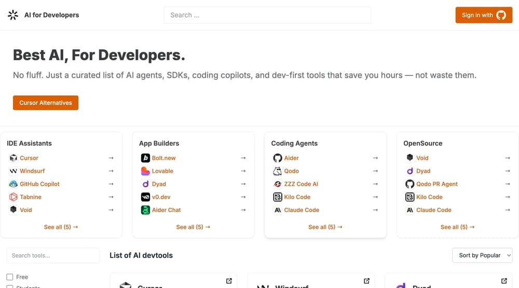Focus the top Search field
Viewport: 519px width, 288px height.
267,15
